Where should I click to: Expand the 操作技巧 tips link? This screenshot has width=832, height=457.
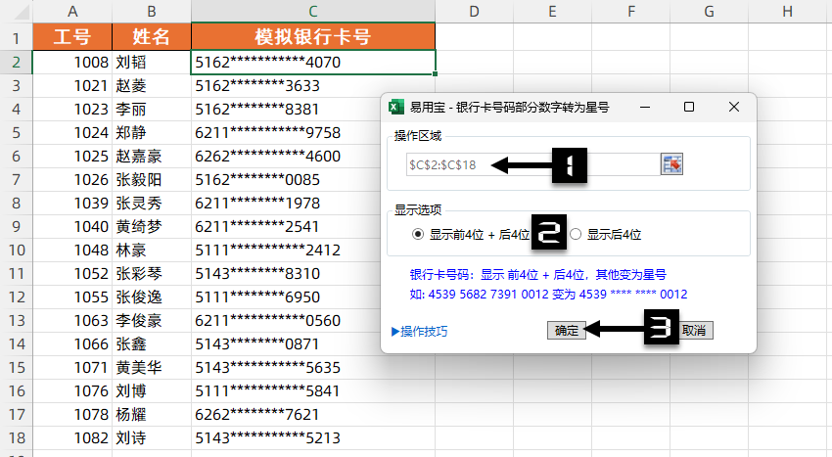[419, 331]
